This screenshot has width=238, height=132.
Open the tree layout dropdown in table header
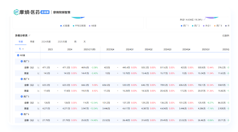point(21,49)
